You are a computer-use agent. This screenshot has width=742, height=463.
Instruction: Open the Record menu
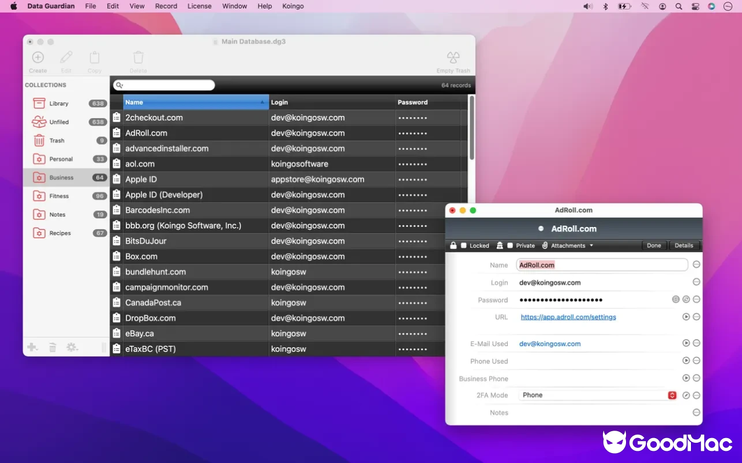click(166, 6)
